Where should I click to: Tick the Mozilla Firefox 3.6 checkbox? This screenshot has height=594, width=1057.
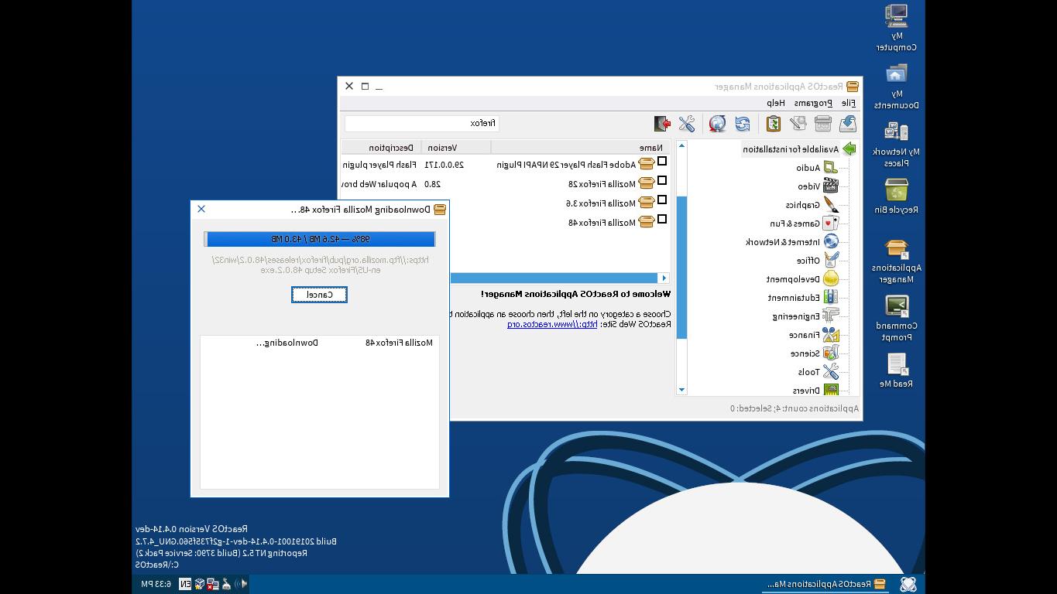662,200
